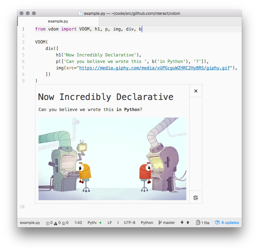The image size is (259, 252).
Task: Click the errors count icon in status bar
Action: click(48, 223)
